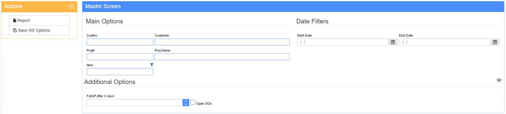Screen dimensions: 506x114
Task: Click the Customer name input field
Action: 222,42
